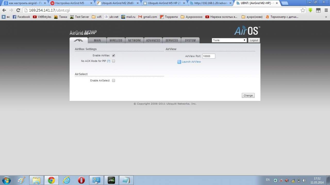Image resolution: width=330 pixels, height=185 pixels.
Task: Switch to the SYSTEM tab
Action: point(190,40)
